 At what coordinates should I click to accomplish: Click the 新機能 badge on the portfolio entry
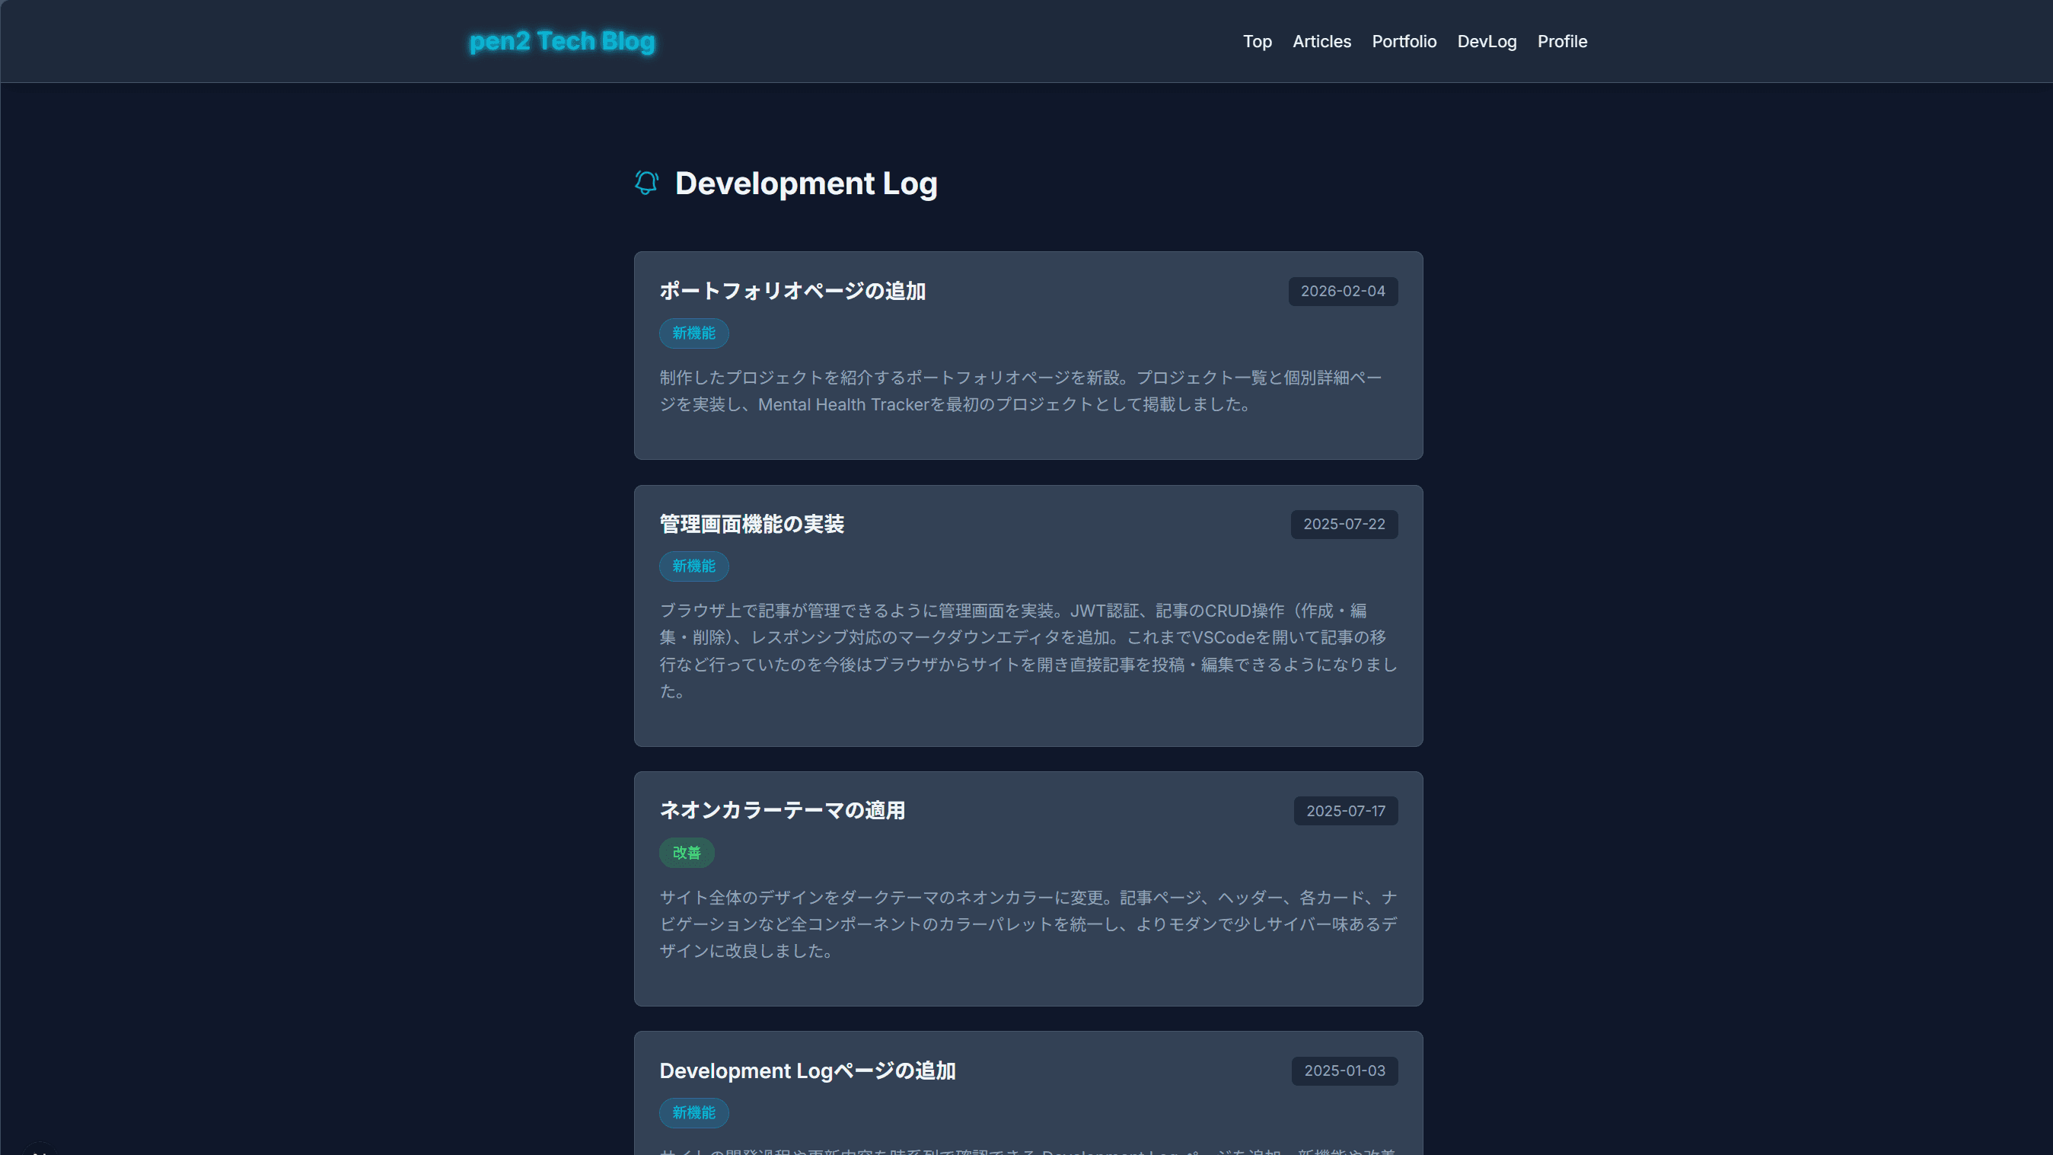[x=693, y=333]
